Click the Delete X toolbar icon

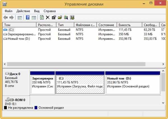(48, 17)
